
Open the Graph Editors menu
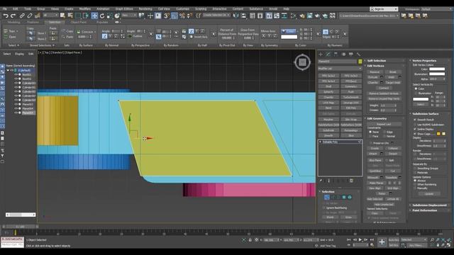click(124, 9)
